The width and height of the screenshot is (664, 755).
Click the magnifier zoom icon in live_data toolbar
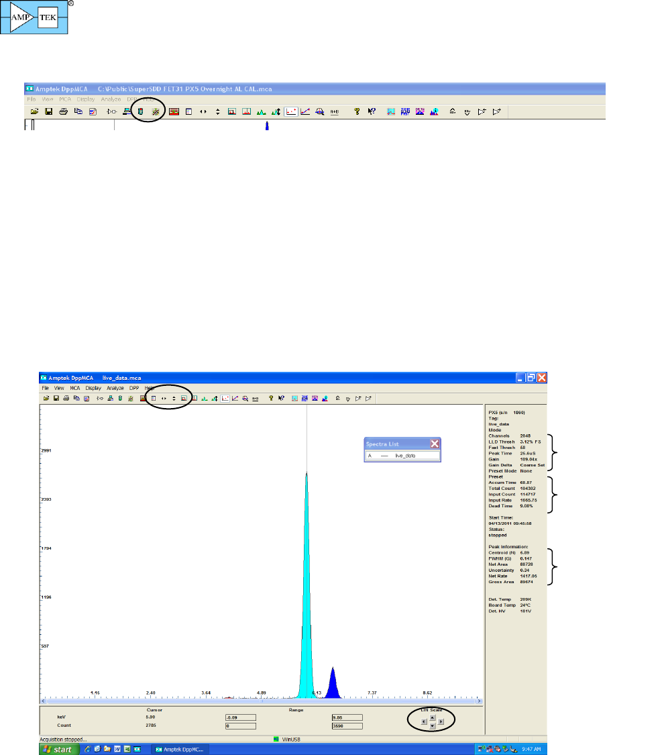(x=245, y=398)
